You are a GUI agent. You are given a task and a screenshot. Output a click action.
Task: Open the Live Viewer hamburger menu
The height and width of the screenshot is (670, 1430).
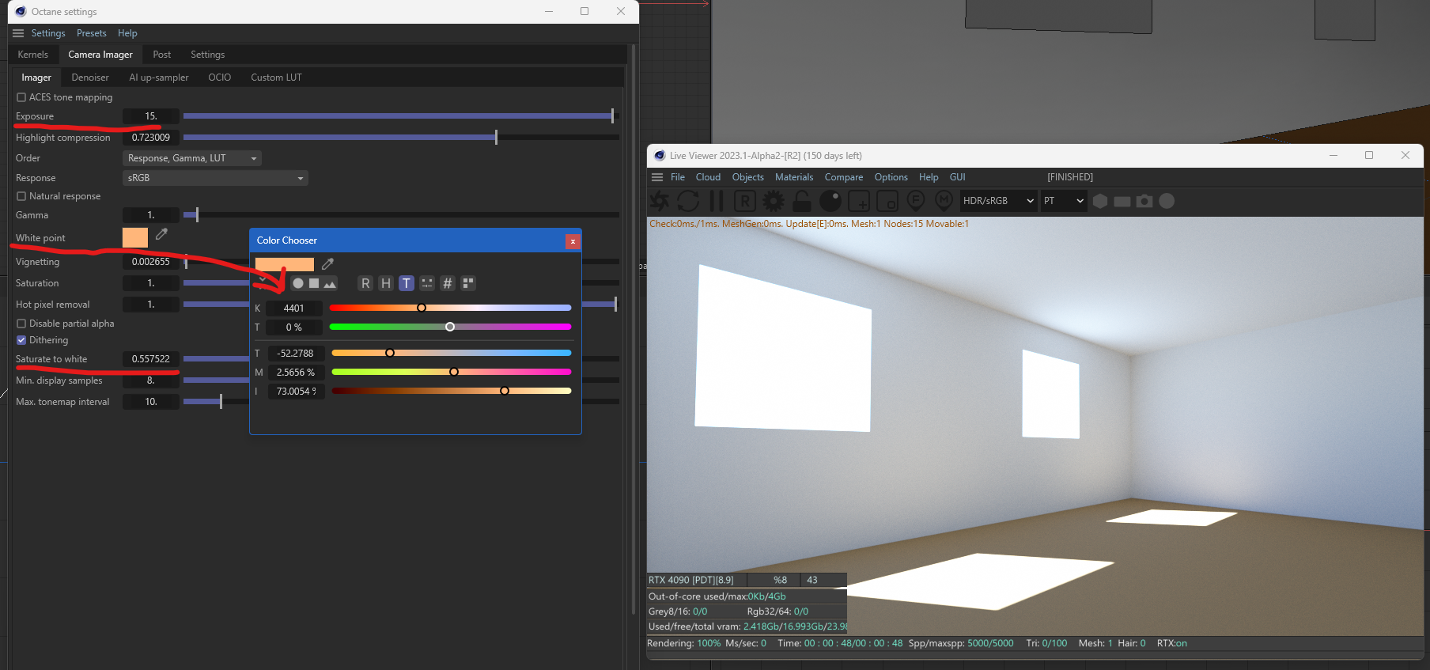coord(657,177)
